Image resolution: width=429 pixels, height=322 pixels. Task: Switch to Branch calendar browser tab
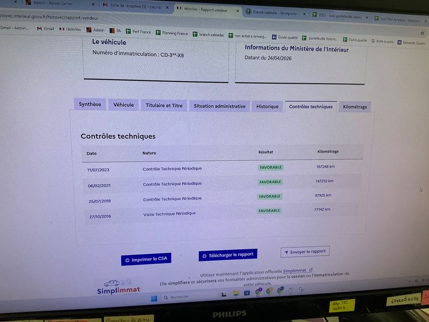(x=276, y=12)
